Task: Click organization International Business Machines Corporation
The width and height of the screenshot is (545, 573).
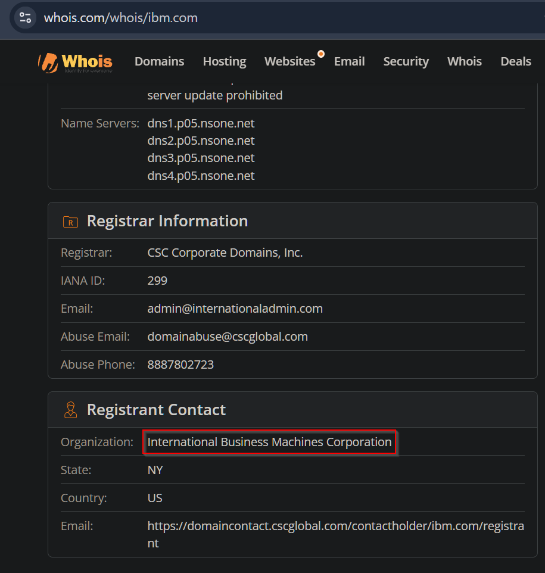Action: click(x=269, y=442)
